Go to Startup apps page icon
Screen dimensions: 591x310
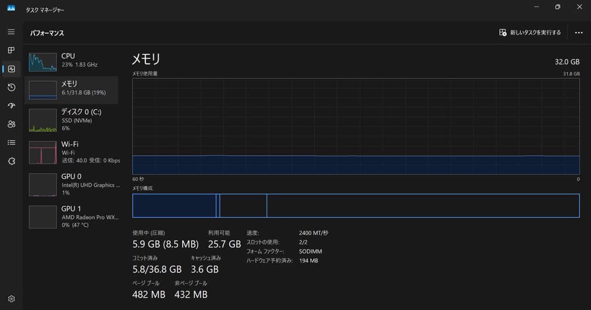(x=11, y=106)
